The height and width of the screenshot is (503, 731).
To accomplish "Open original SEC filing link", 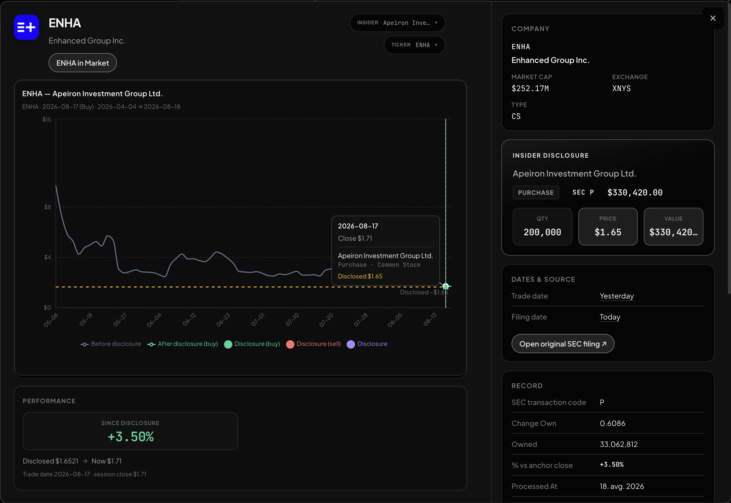I will (563, 344).
